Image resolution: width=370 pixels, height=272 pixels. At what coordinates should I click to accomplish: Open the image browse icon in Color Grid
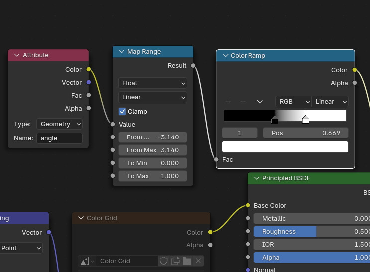[x=87, y=261]
